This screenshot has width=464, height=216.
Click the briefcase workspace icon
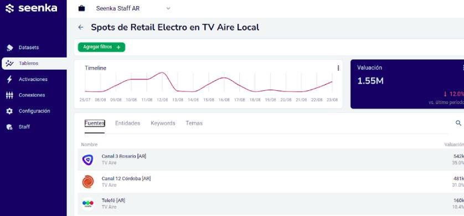coord(81,8)
